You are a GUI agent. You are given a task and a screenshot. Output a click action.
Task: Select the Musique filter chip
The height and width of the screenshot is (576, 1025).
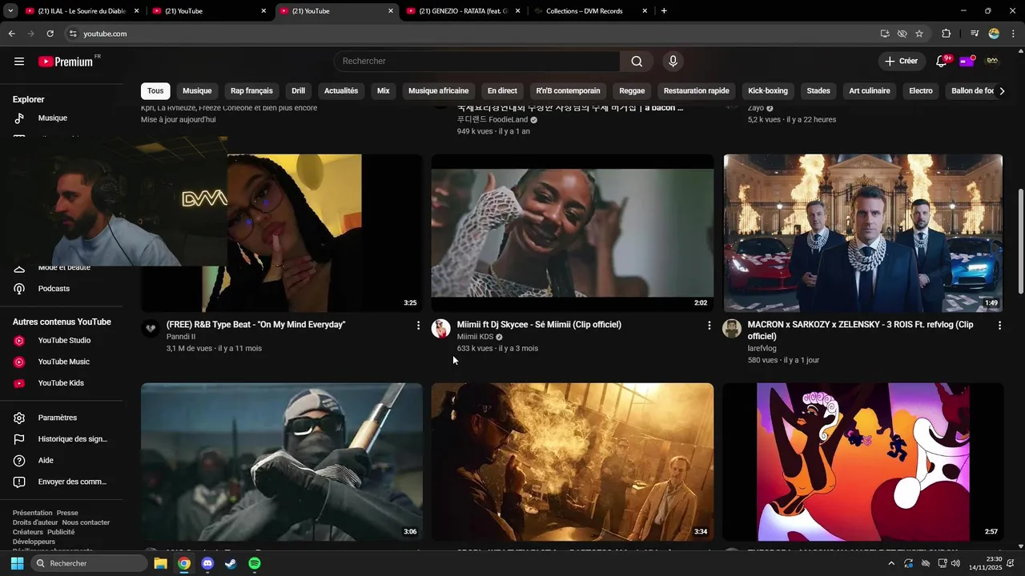(x=197, y=90)
